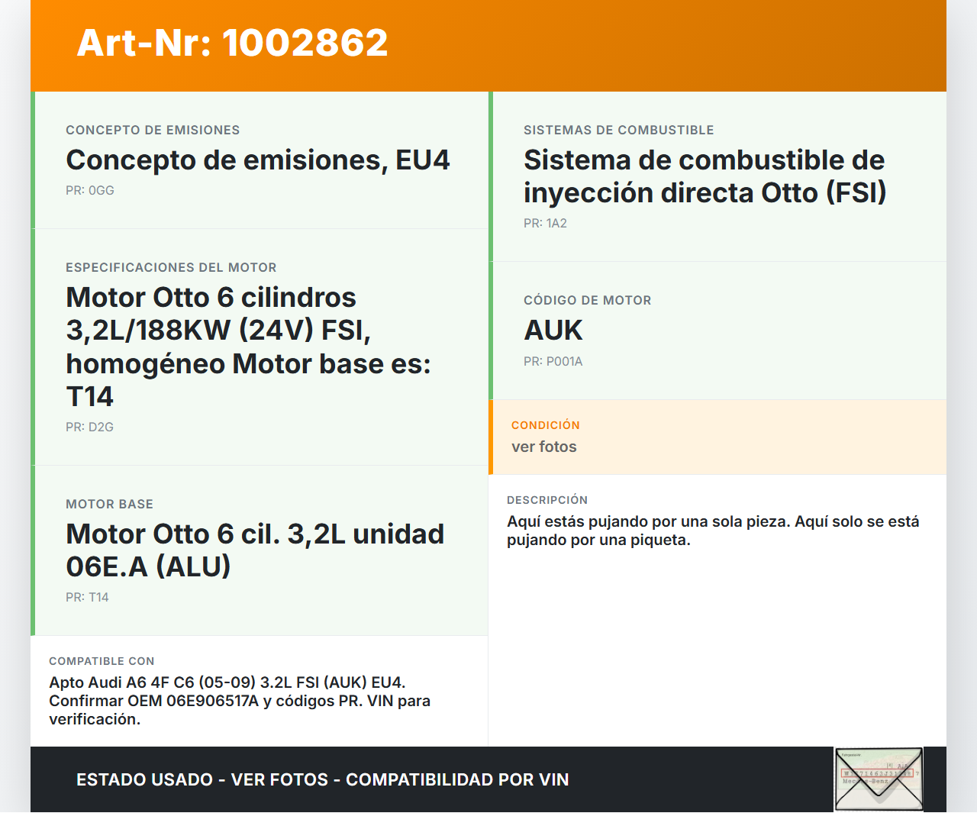Click the 'PR: 1A2' code text
The image size is (977, 813).
545,224
